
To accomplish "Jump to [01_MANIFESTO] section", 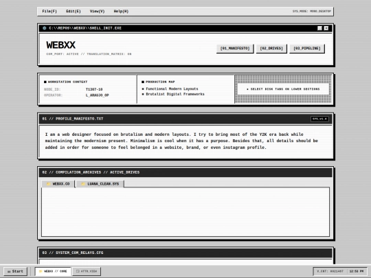I will (235, 49).
